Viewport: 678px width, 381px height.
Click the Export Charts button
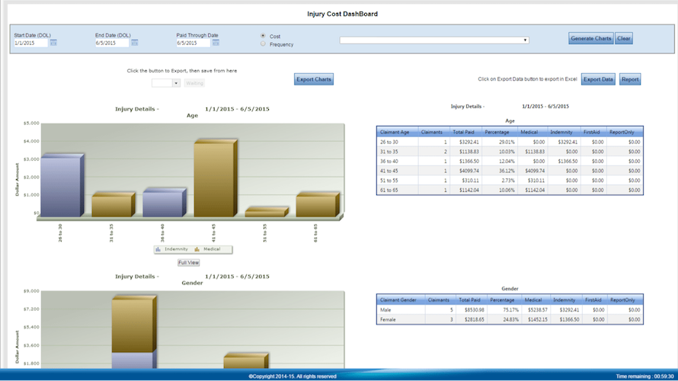coord(314,79)
